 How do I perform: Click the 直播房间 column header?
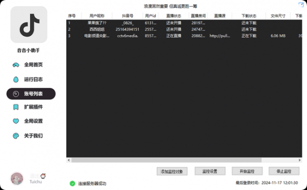pyautogui.click(x=198, y=16)
